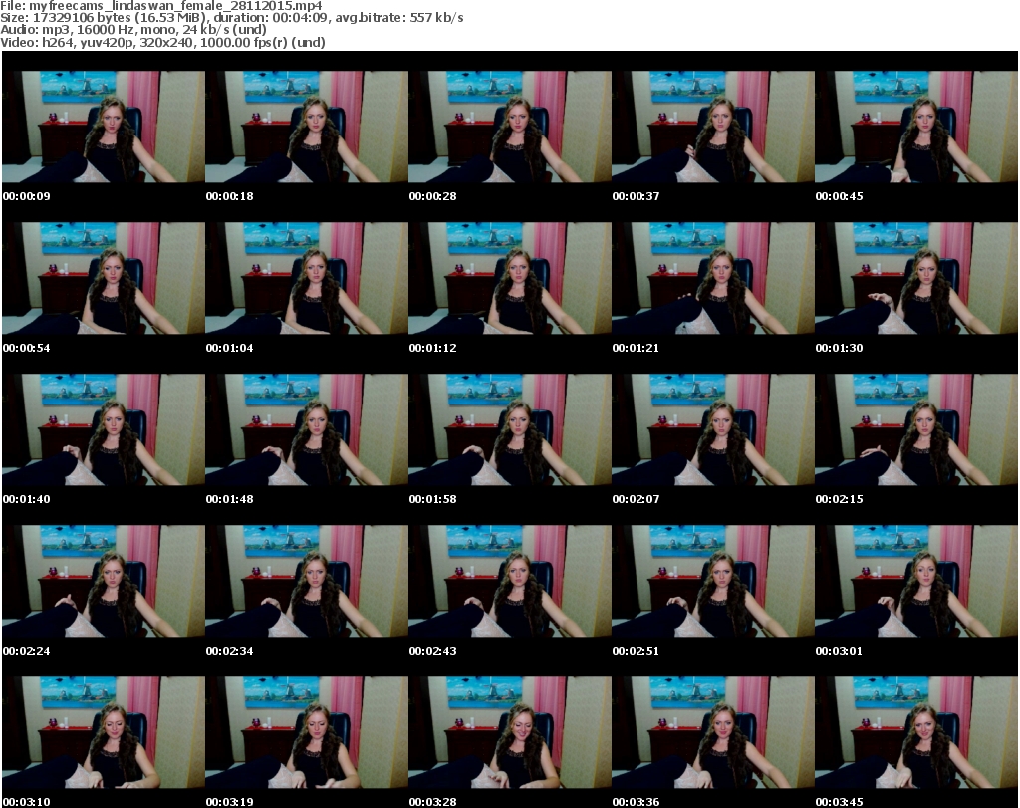Select the thumbnail frame at 00:02:07
This screenshot has width=1020, height=808.
tap(713, 430)
